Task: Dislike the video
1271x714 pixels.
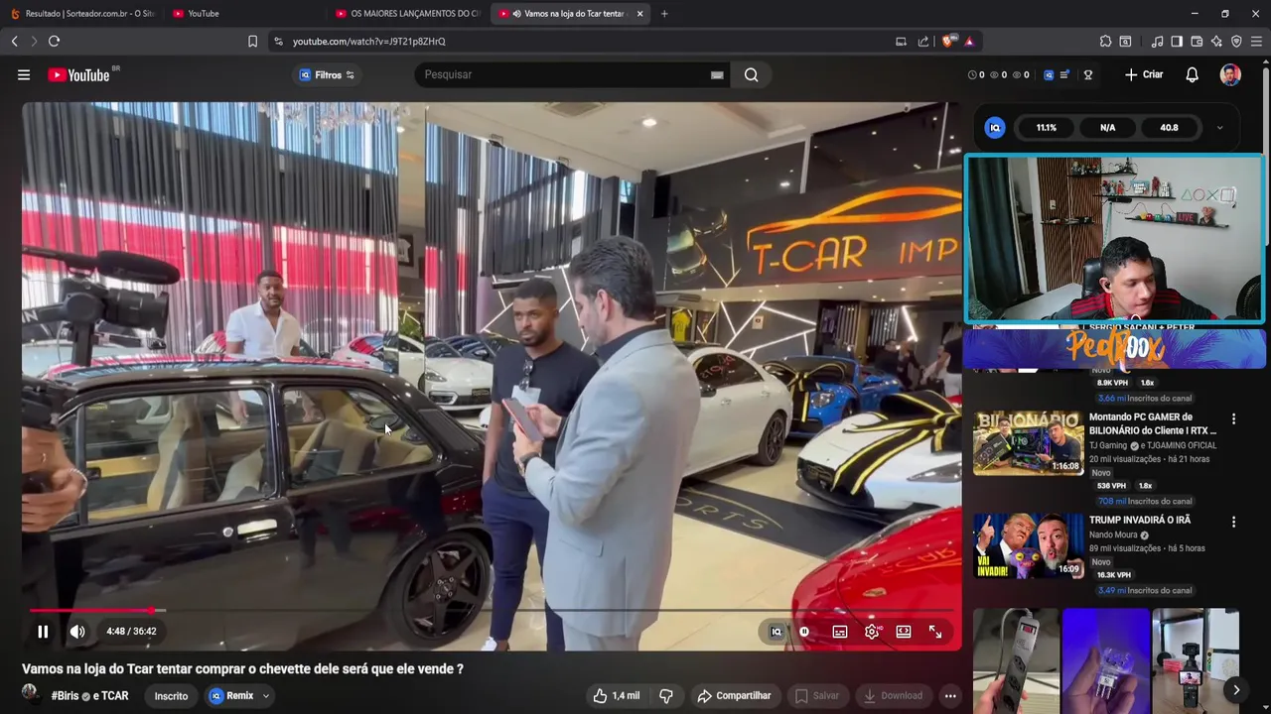Action: point(666,696)
